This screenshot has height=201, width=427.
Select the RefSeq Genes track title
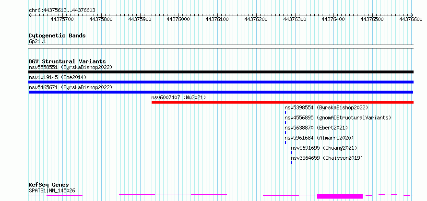point(49,185)
